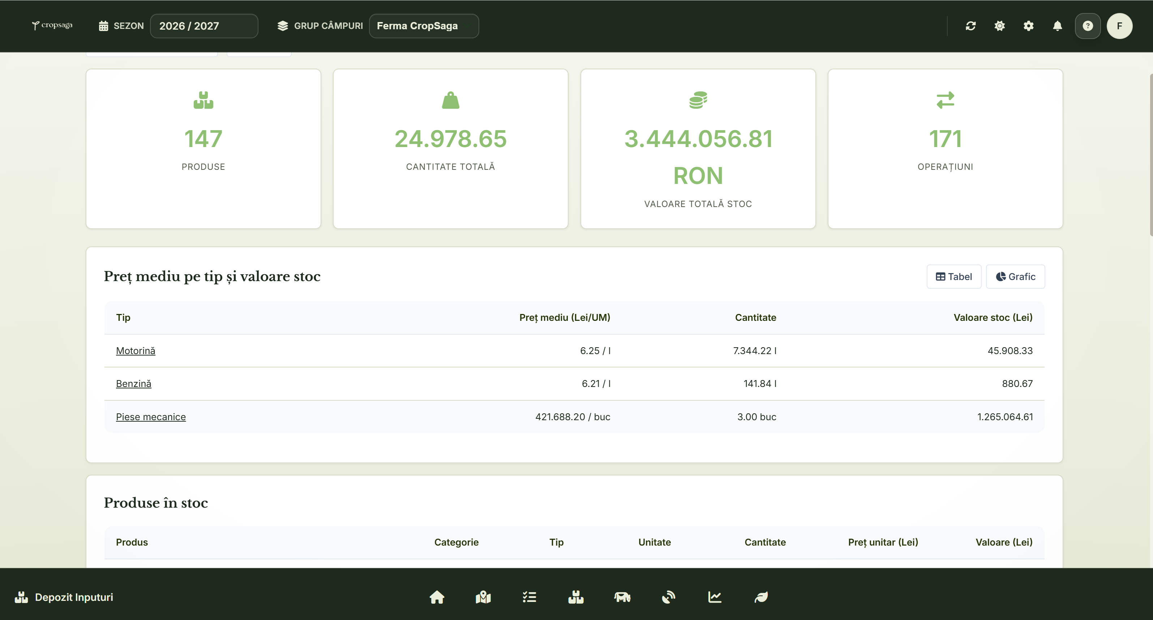This screenshot has width=1153, height=620.
Task: Open user profile avatar F
Action: (1119, 26)
